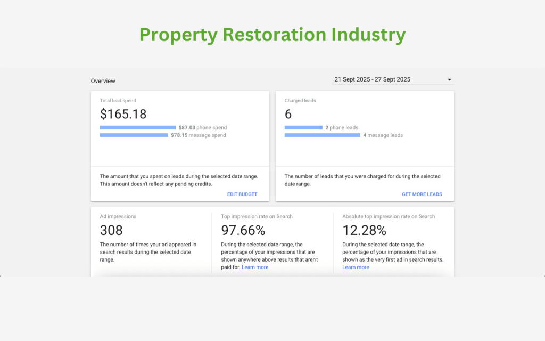Click the $87.03 phone spend label
The image size is (545, 341).
pyautogui.click(x=203, y=128)
